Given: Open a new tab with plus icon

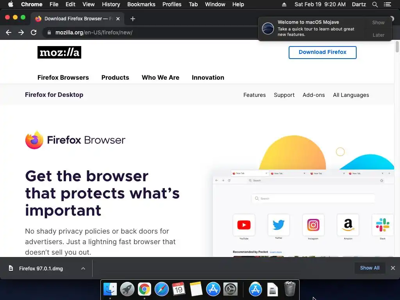Looking at the screenshot, I should pyautogui.click(x=133, y=19).
